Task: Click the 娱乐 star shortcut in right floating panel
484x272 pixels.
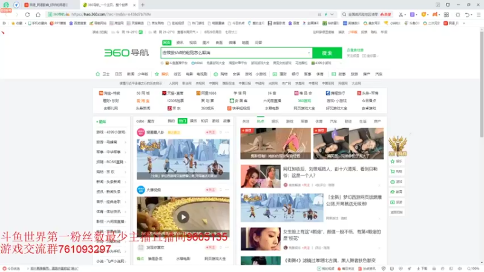Action: [396, 161]
